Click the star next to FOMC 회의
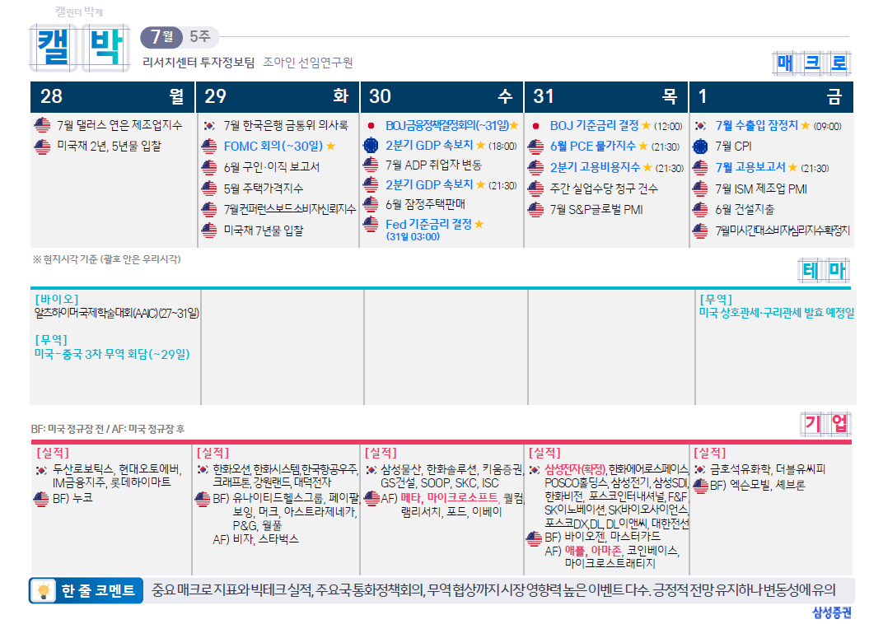The image size is (869, 624). [x=330, y=147]
